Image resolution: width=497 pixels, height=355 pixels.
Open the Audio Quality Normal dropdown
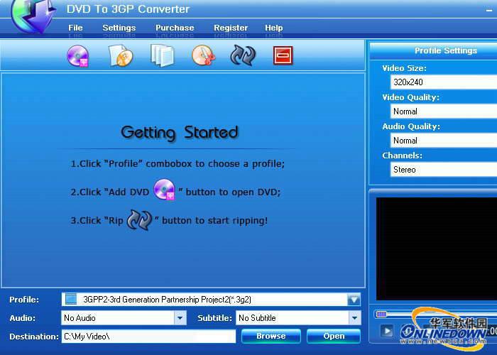click(444, 141)
